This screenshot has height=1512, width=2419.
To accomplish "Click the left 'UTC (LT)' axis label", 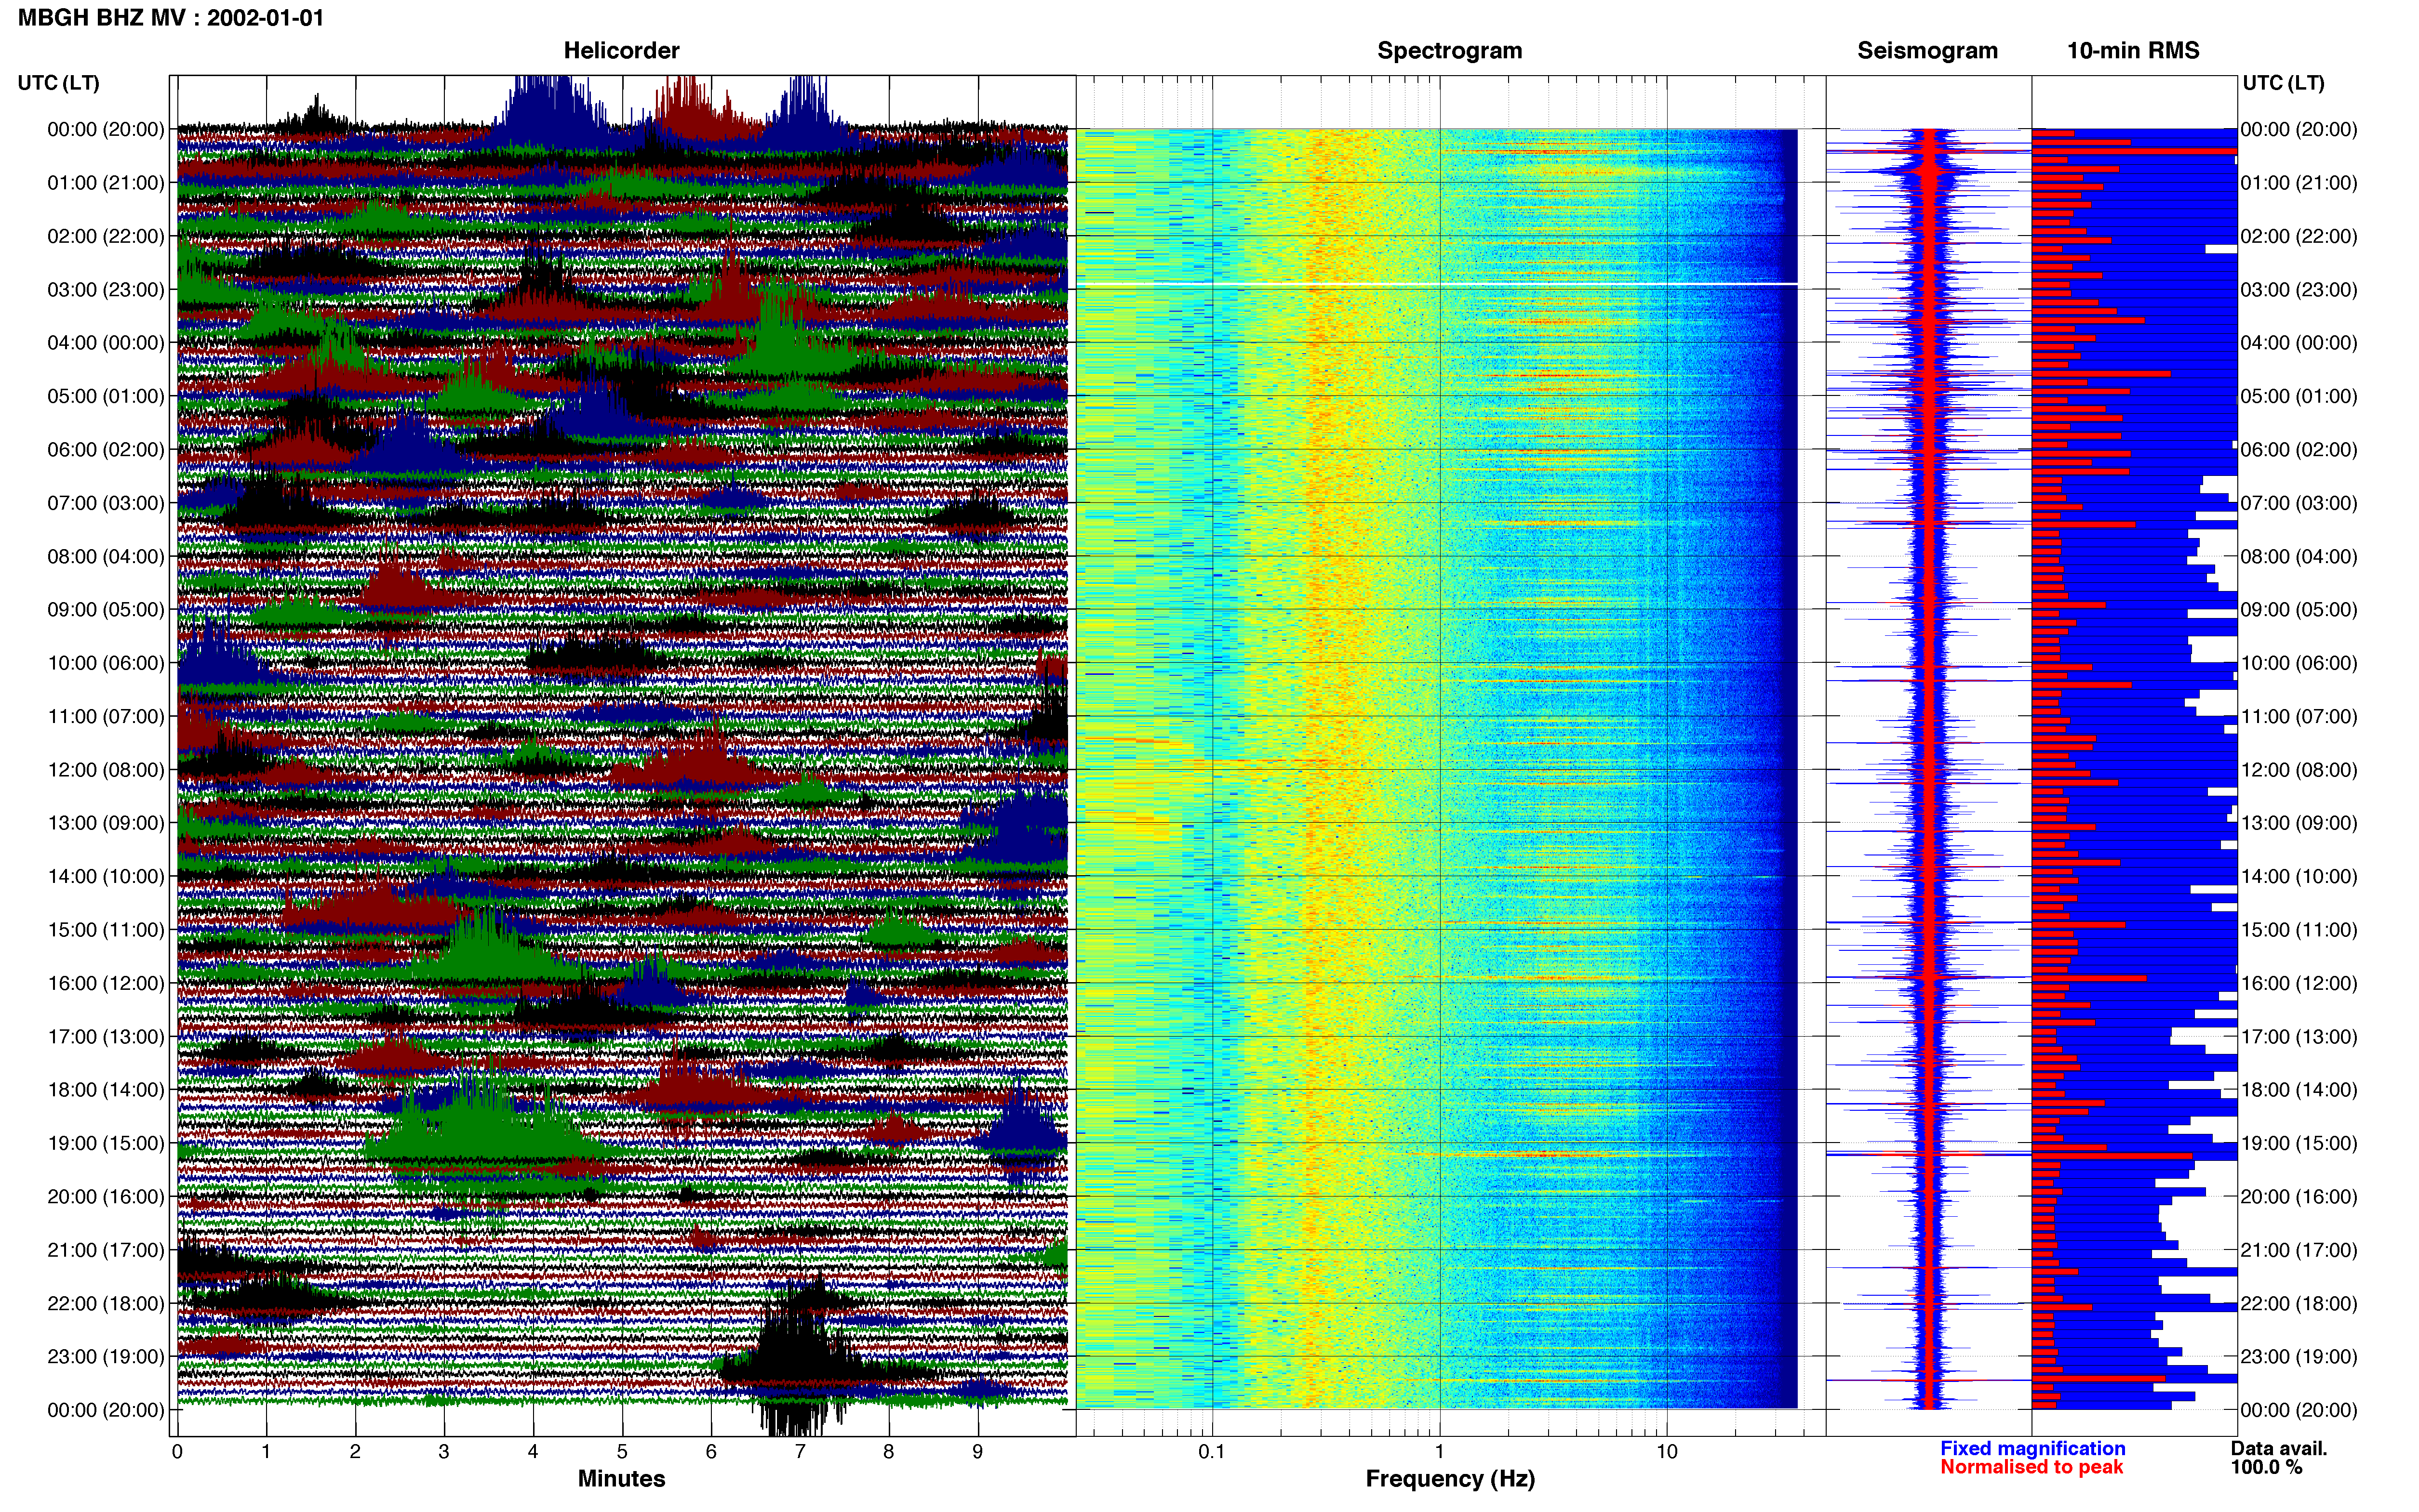I will tap(59, 83).
